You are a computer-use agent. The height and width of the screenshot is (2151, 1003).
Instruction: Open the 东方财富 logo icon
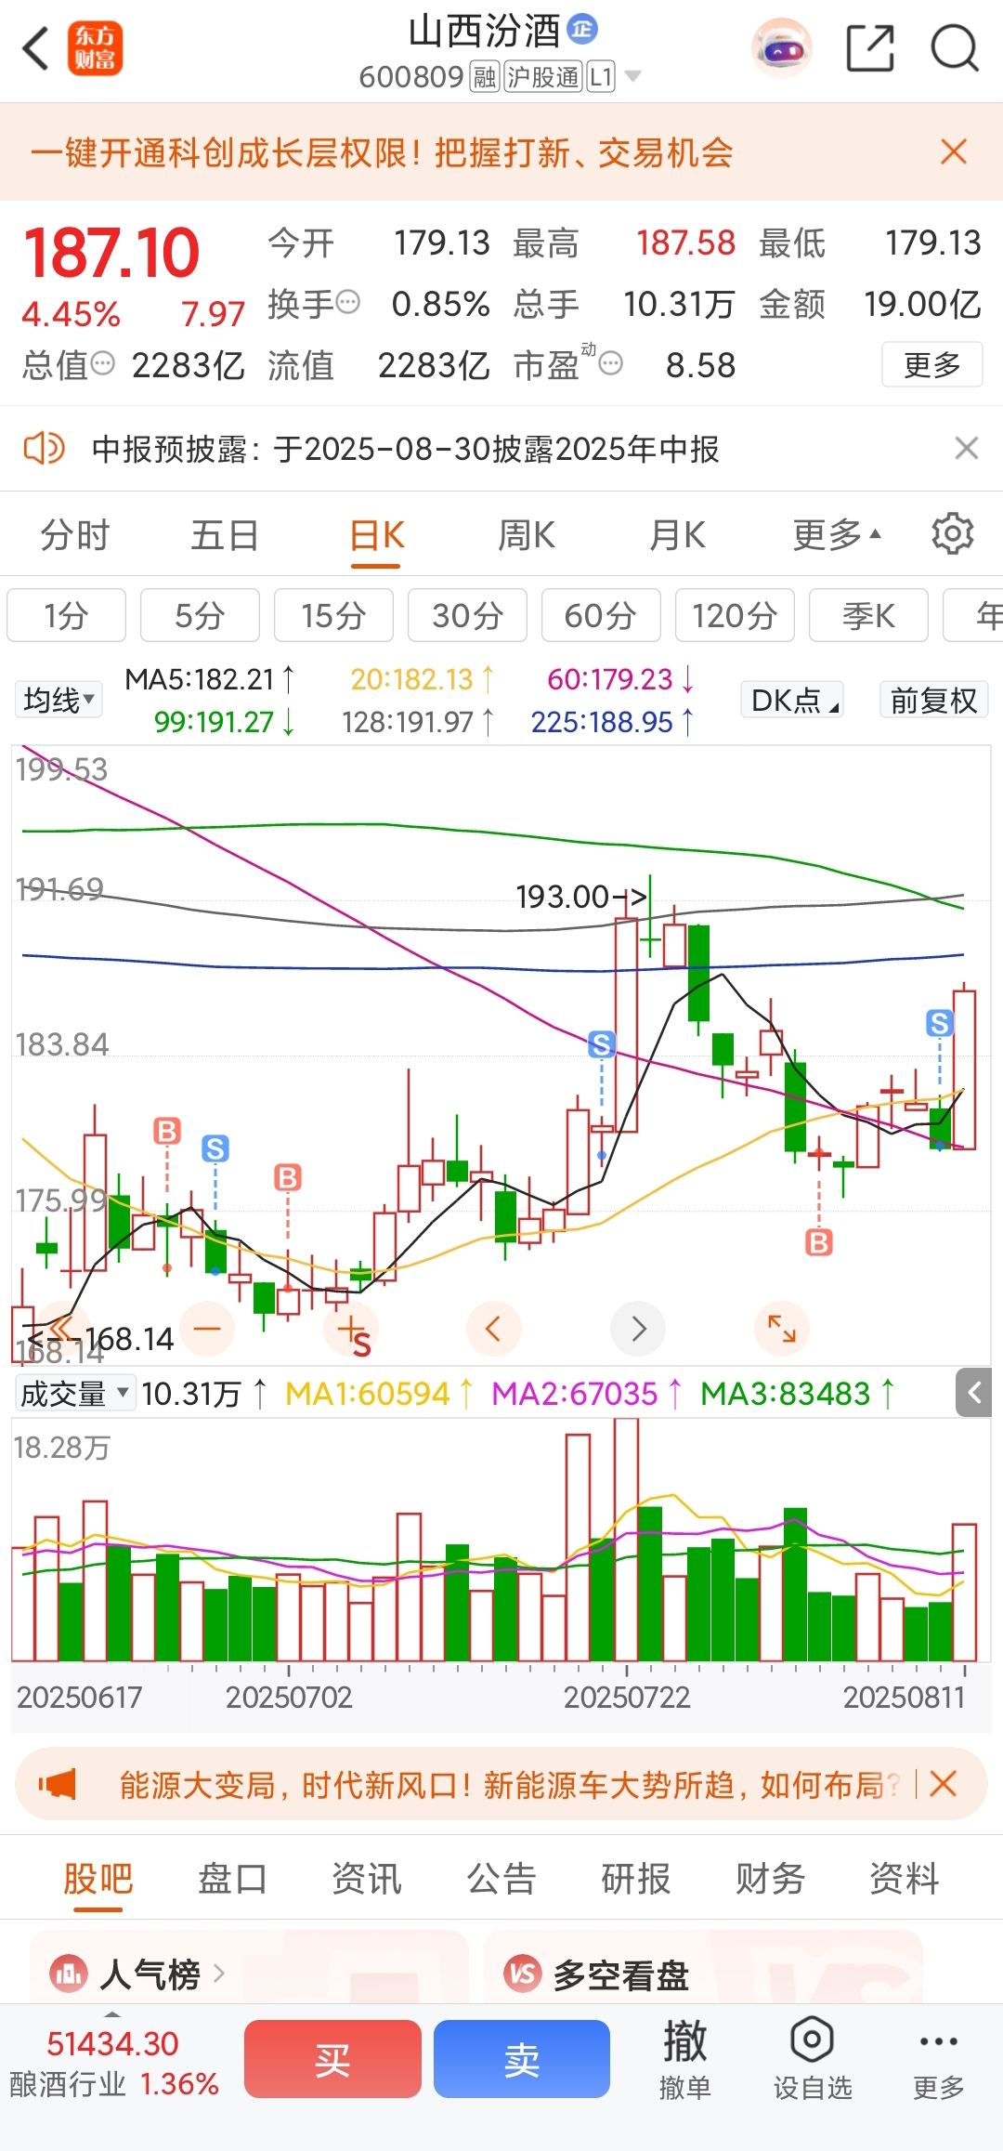pos(95,48)
